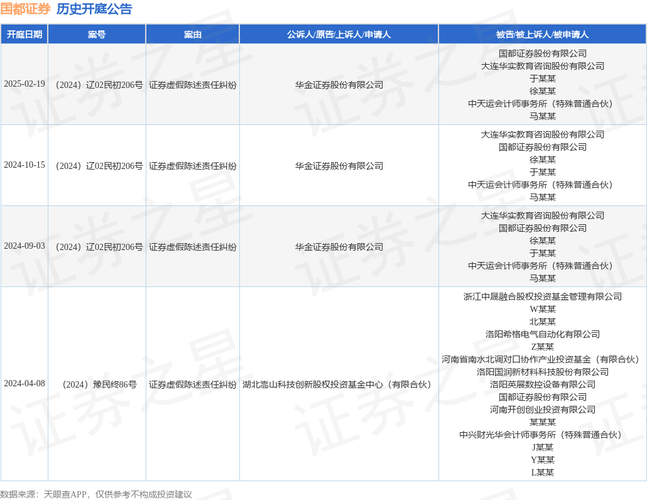
Task: Click 国都证券股份有限公司 in the 2024-04-08 row
Action: [x=543, y=397]
